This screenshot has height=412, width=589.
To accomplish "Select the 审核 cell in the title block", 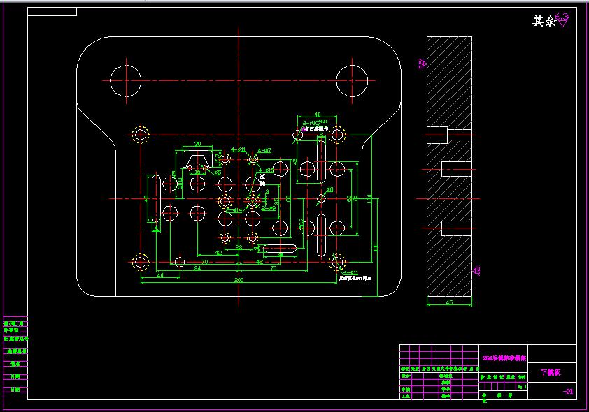I will click(406, 389).
